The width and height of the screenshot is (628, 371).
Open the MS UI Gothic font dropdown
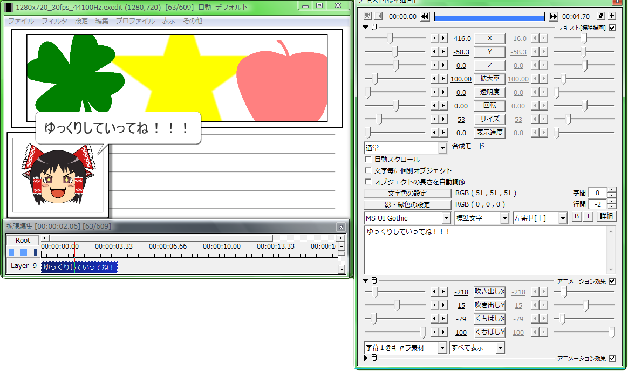[x=407, y=218]
